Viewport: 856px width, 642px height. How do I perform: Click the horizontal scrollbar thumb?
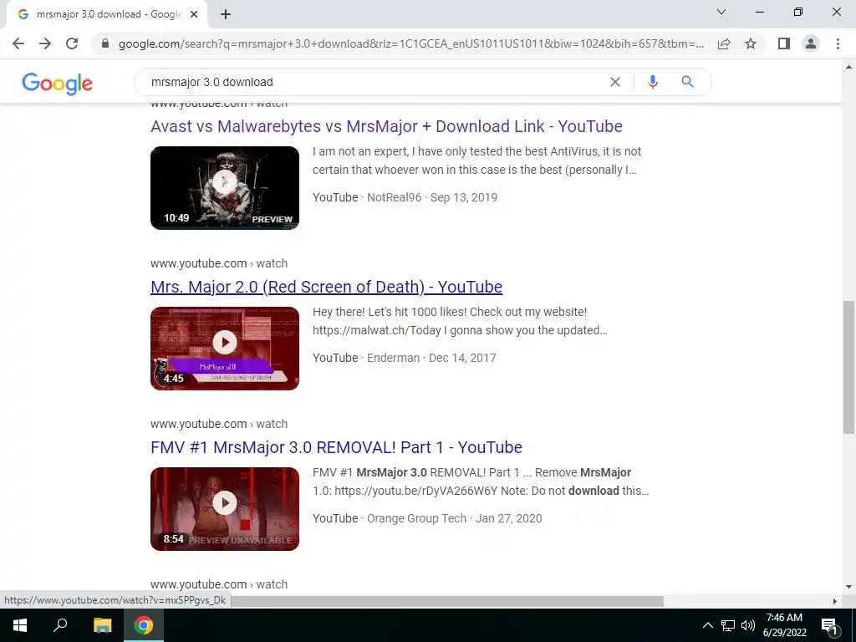447,601
